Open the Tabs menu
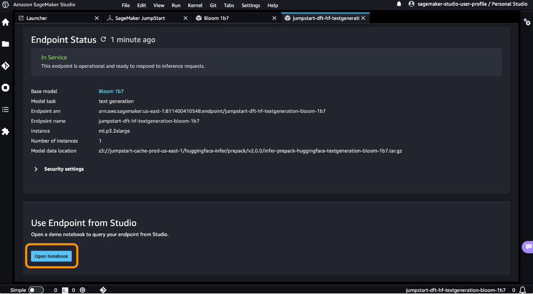This screenshot has width=533, height=294. point(229,6)
